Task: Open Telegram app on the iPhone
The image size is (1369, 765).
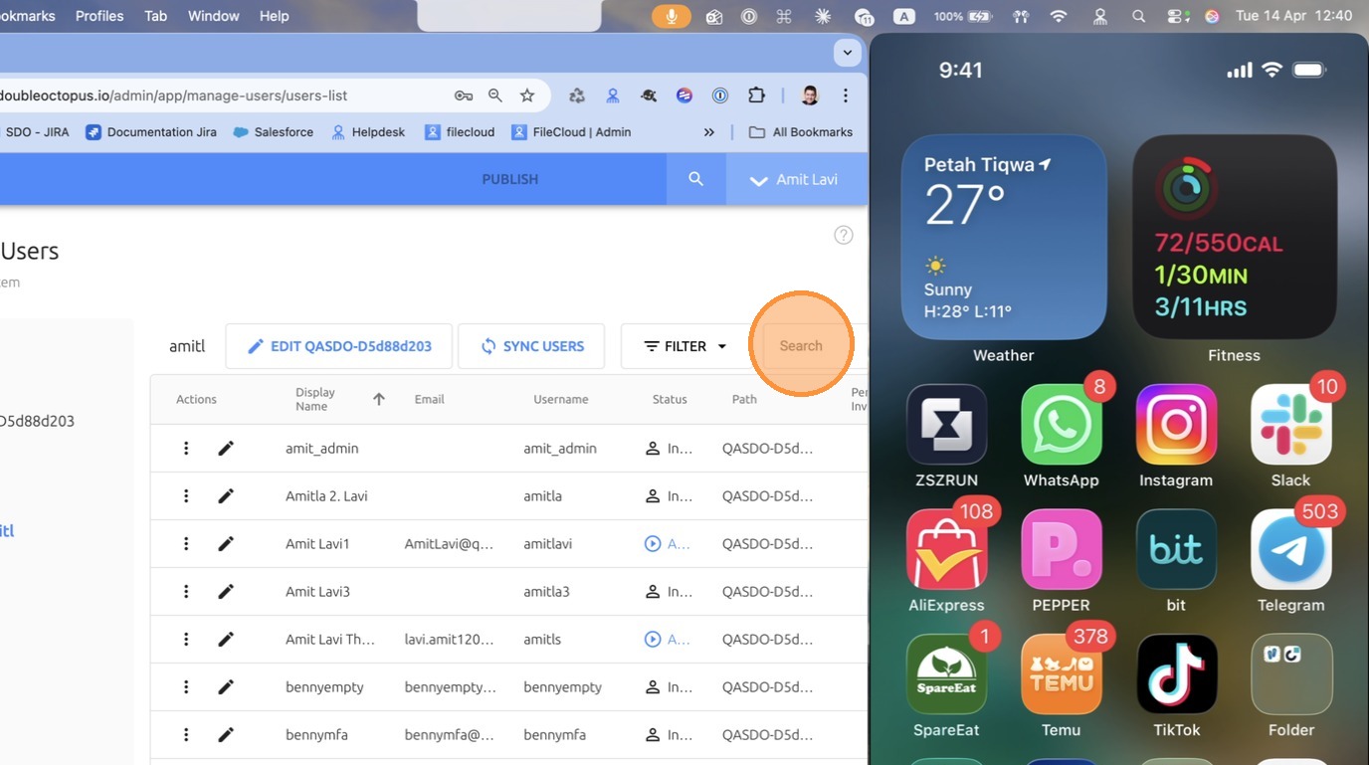Action: click(x=1291, y=550)
